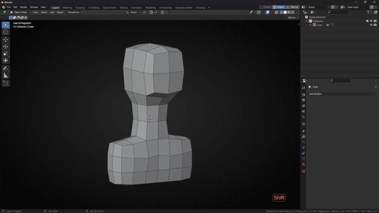
Task: Open Global transform orientation dropdown
Action: pos(133,12)
